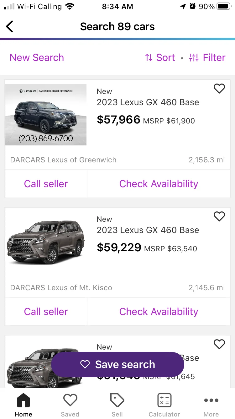Call seller DARCARS Lexus of Mt. Kisco
This screenshot has height=419, width=235.
[46, 312]
